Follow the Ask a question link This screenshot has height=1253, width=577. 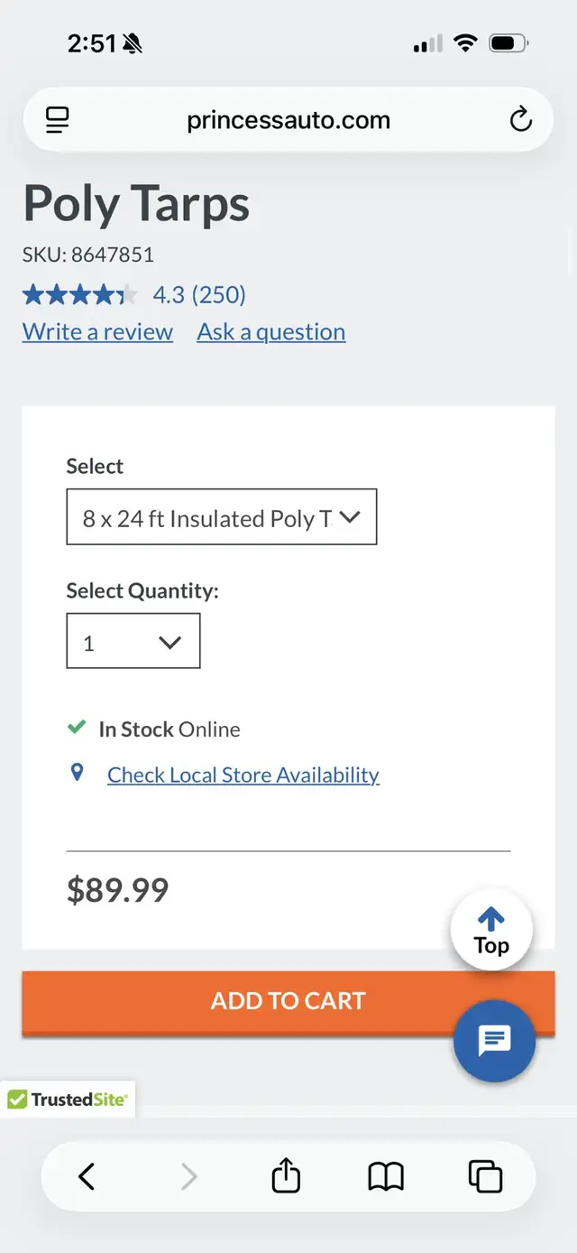[271, 332]
